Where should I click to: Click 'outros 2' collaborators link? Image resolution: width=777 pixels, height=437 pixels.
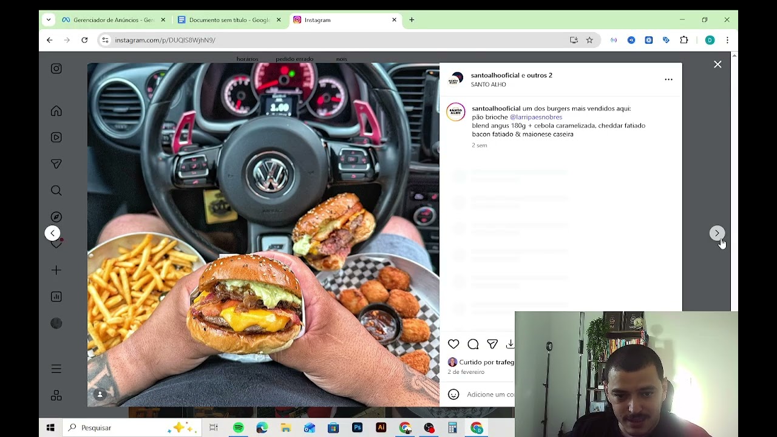[x=540, y=75]
